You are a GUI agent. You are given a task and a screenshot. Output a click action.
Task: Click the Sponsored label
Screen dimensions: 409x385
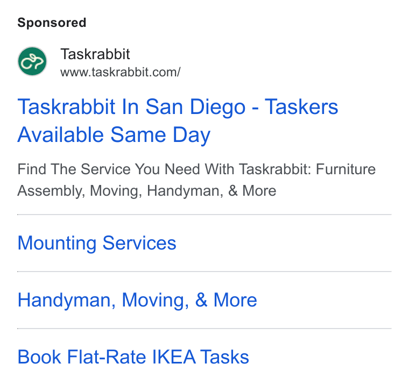pyautogui.click(x=52, y=23)
